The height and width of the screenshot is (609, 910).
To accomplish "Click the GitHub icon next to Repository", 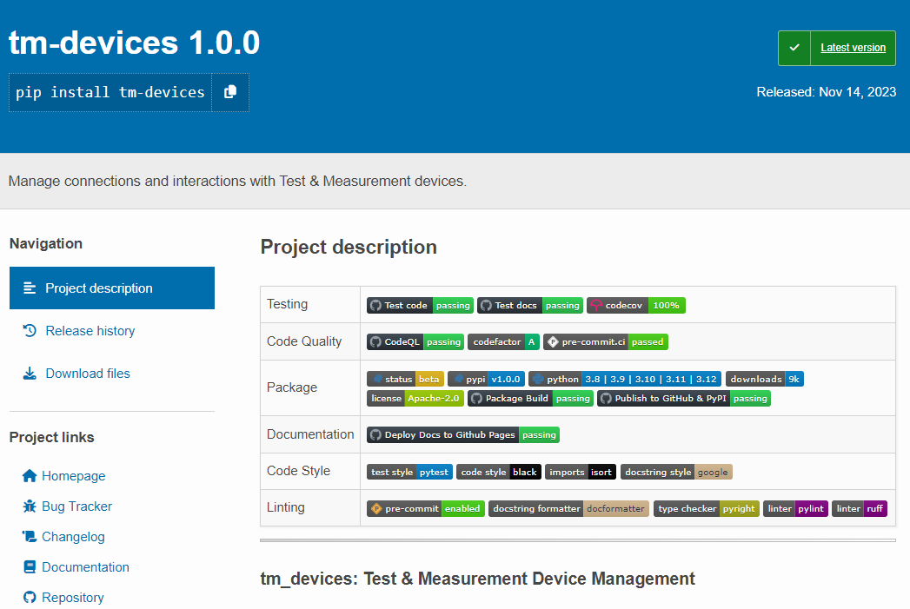I will click(x=30, y=598).
